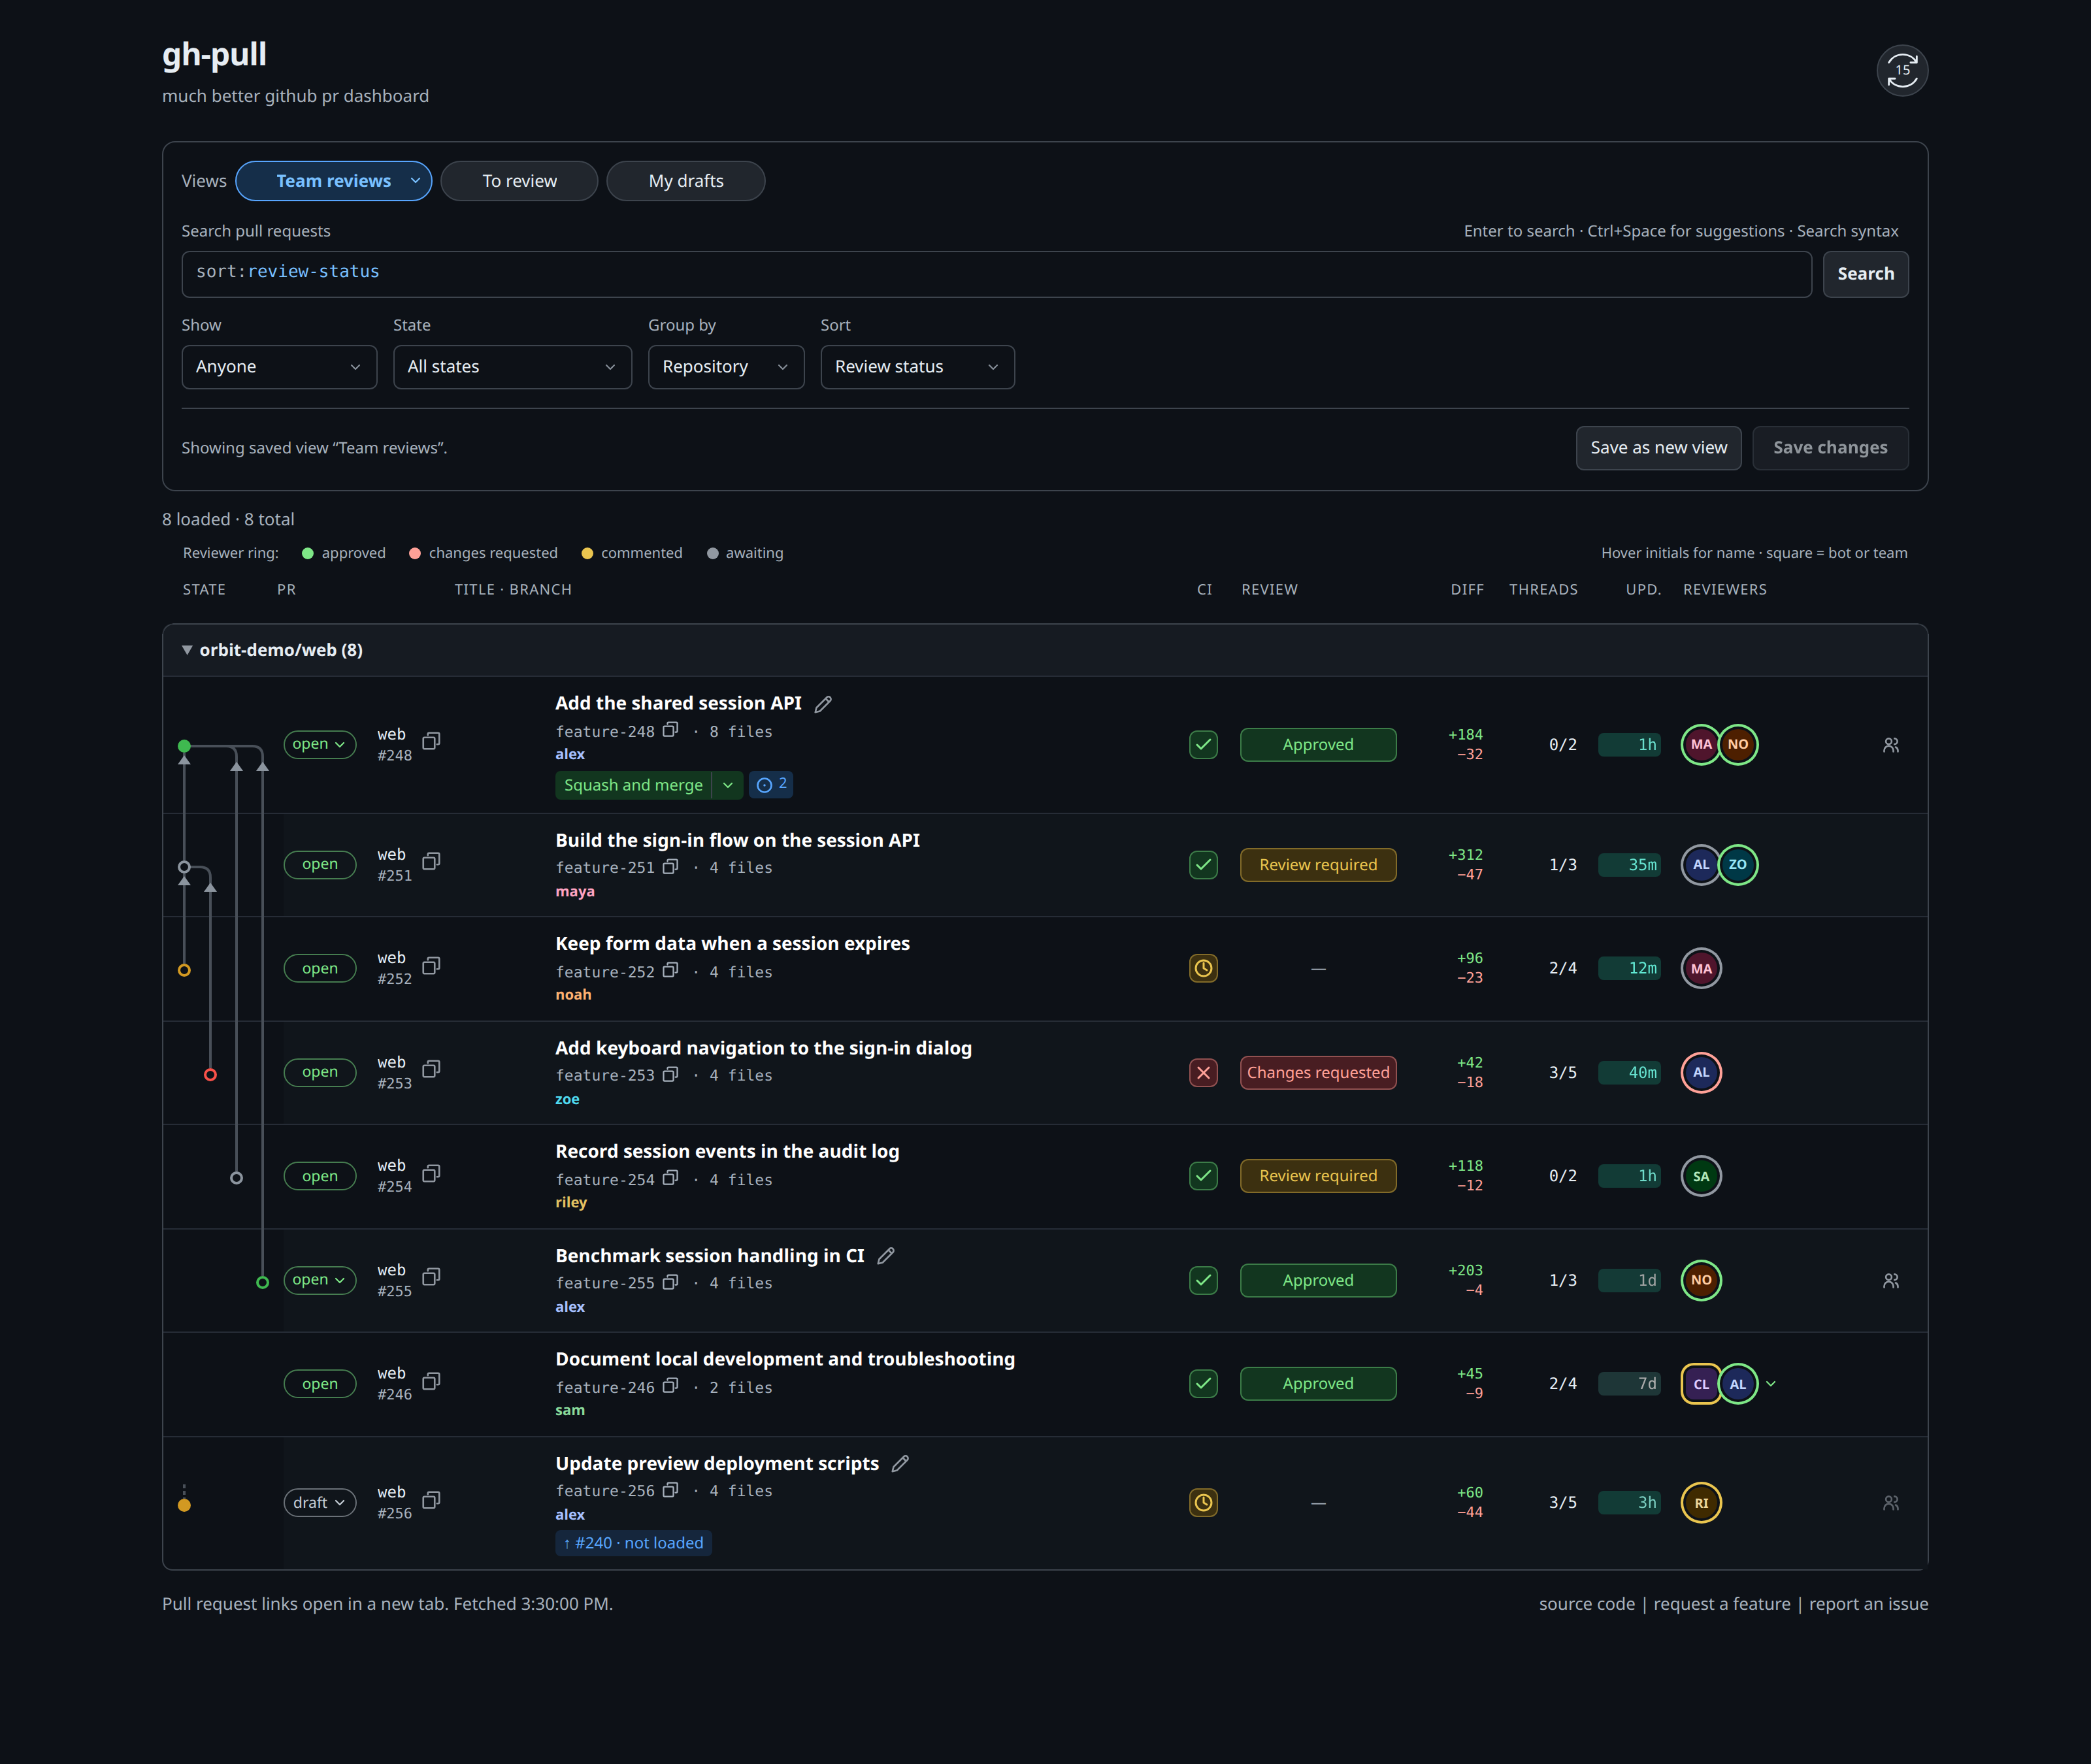
Task: Open the source code link
Action: point(1586,1604)
